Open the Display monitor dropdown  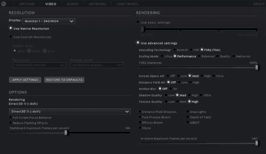click(x=49, y=21)
